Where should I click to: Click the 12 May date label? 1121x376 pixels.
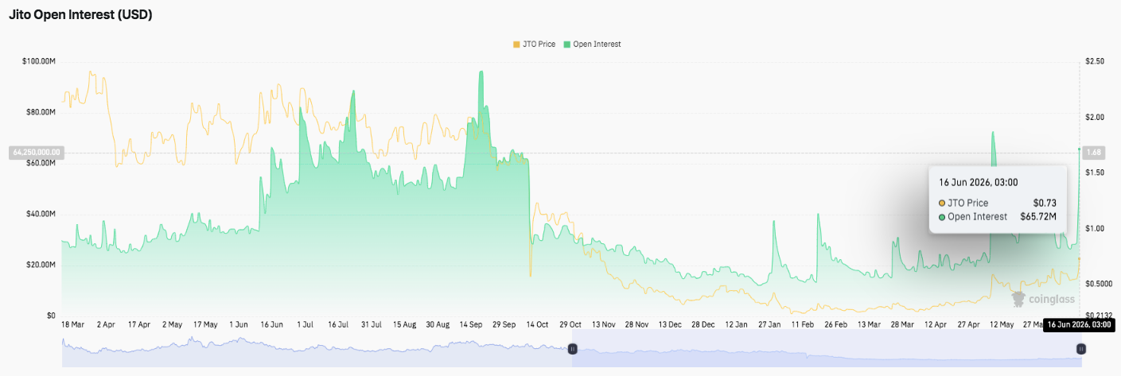click(x=1000, y=325)
